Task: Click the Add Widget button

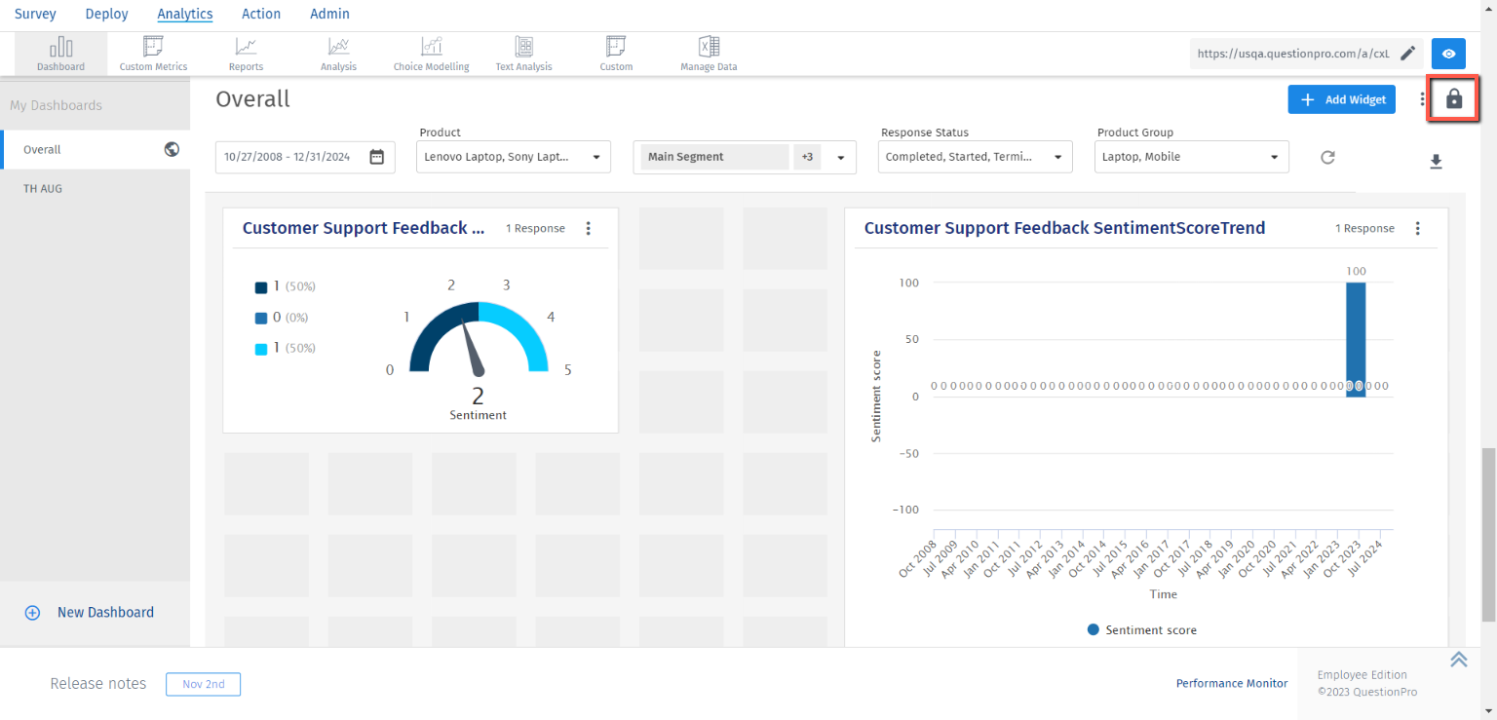Action: pyautogui.click(x=1341, y=99)
